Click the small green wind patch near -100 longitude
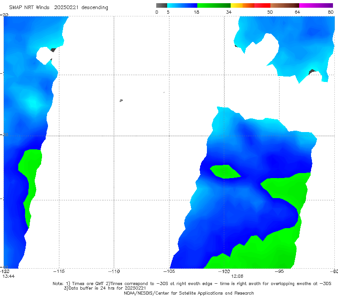Viewport: 338px width, 296px height. pos(225,172)
